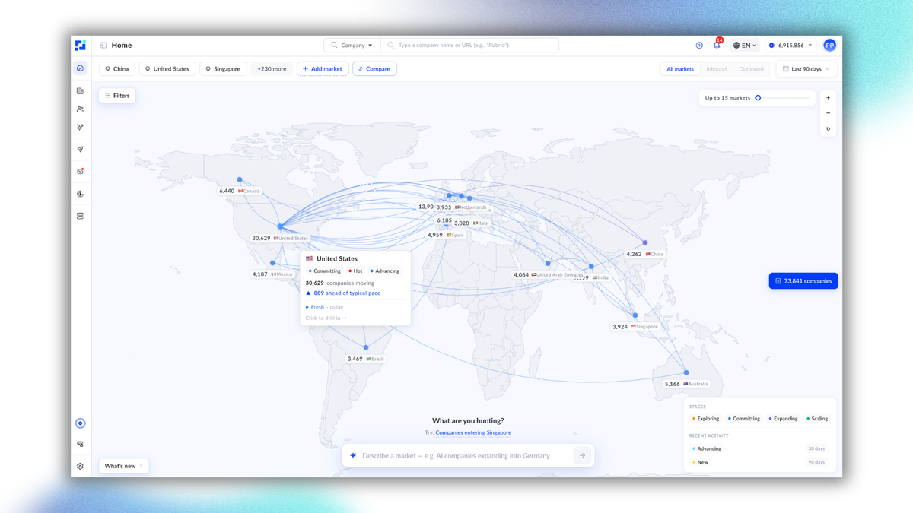The image size is (913, 513).
Task: Zoom out on the map with minus
Action: 829,113
